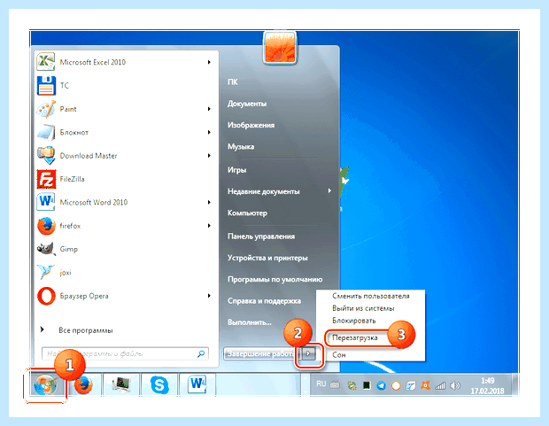Open Справка и поддержка link
Screen dimensions: 549x426
click(264, 301)
